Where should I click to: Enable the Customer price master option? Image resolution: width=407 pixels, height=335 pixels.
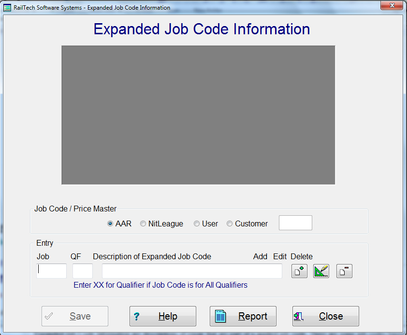coord(230,223)
